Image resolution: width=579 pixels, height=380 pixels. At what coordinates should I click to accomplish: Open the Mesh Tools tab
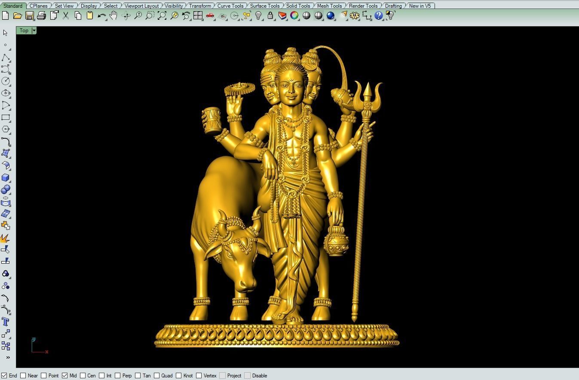(330, 6)
